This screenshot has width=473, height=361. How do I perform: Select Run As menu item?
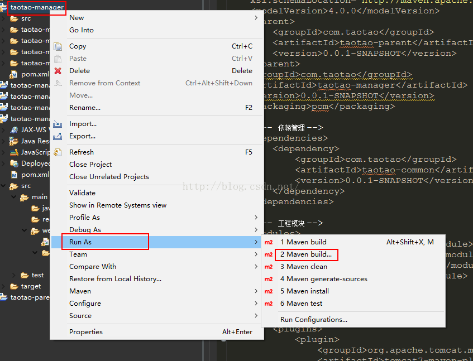pyautogui.click(x=157, y=242)
